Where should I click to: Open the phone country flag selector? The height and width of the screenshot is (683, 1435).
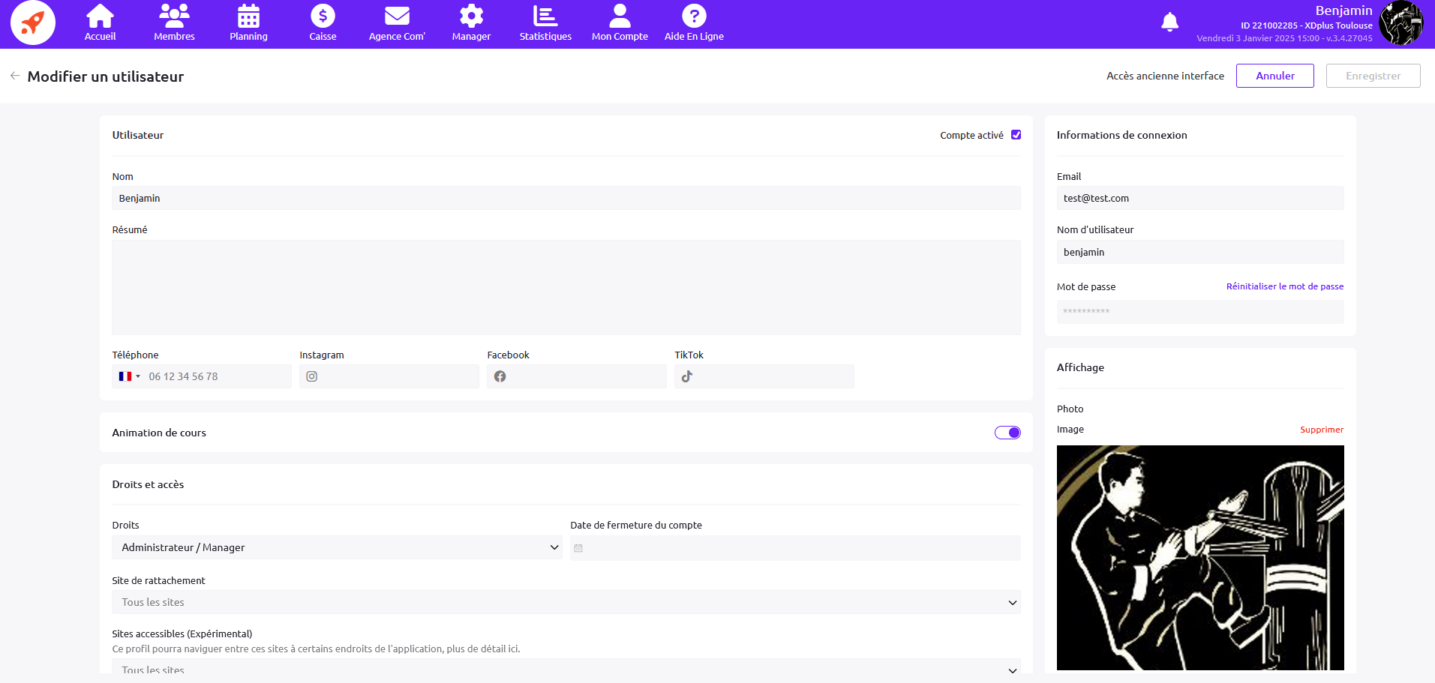129,376
